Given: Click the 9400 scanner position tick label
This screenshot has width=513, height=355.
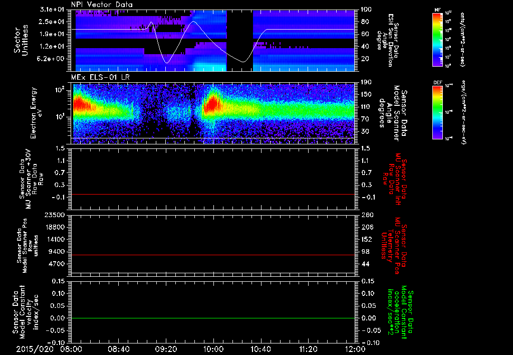Looking at the screenshot, I should click(57, 252).
